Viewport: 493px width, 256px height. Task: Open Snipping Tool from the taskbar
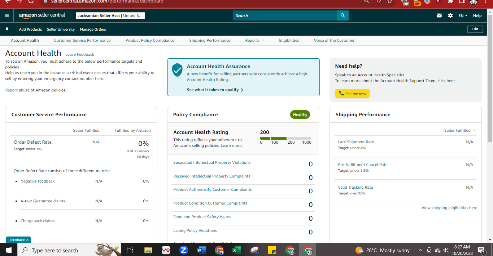coord(254,250)
